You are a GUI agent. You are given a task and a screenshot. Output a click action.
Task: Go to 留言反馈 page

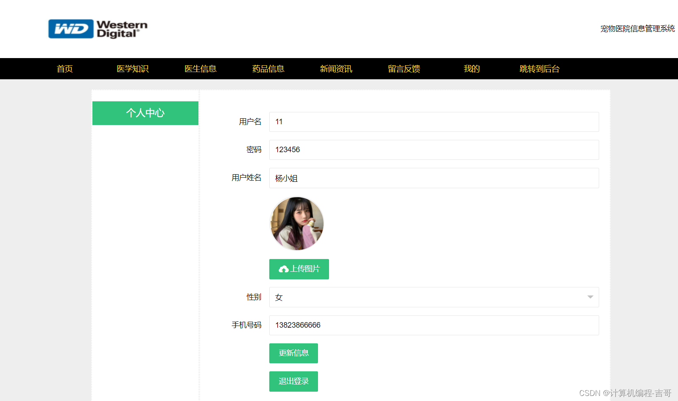point(404,69)
